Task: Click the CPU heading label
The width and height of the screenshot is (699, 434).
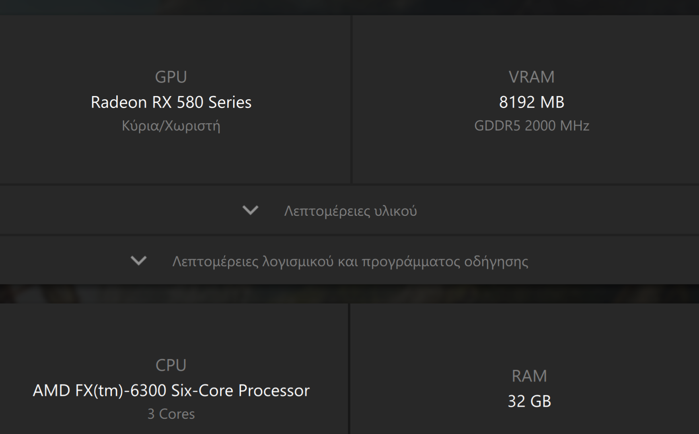Action: pos(171,365)
